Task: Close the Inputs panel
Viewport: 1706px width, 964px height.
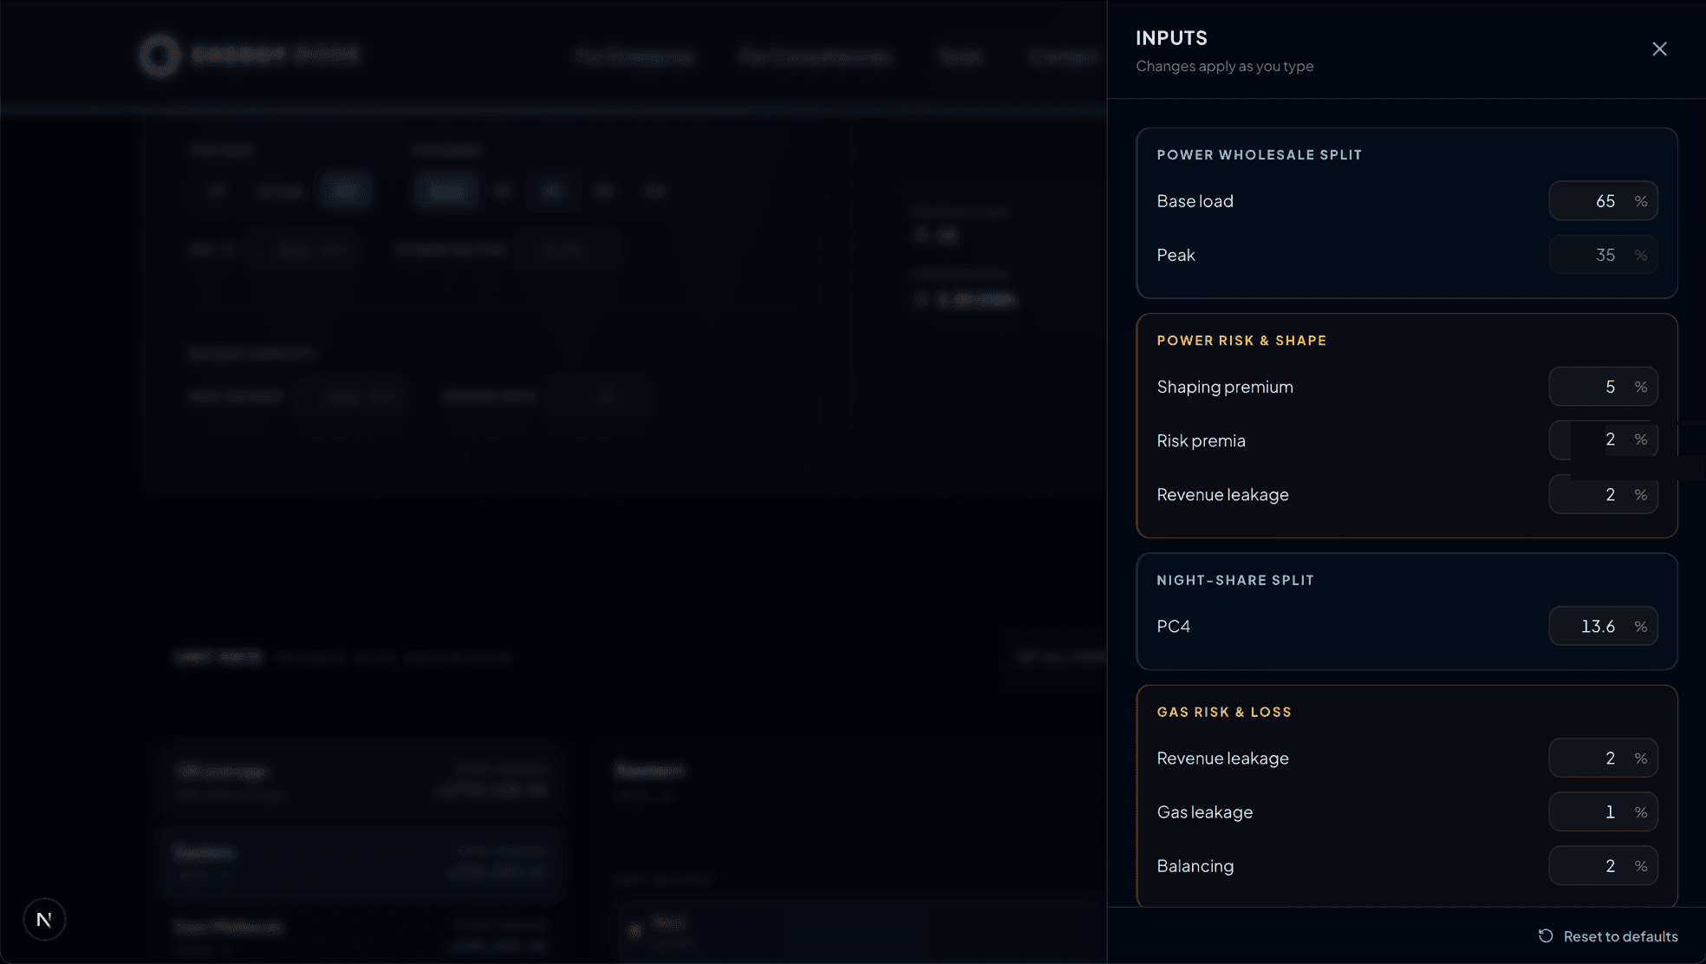Action: pyautogui.click(x=1659, y=49)
